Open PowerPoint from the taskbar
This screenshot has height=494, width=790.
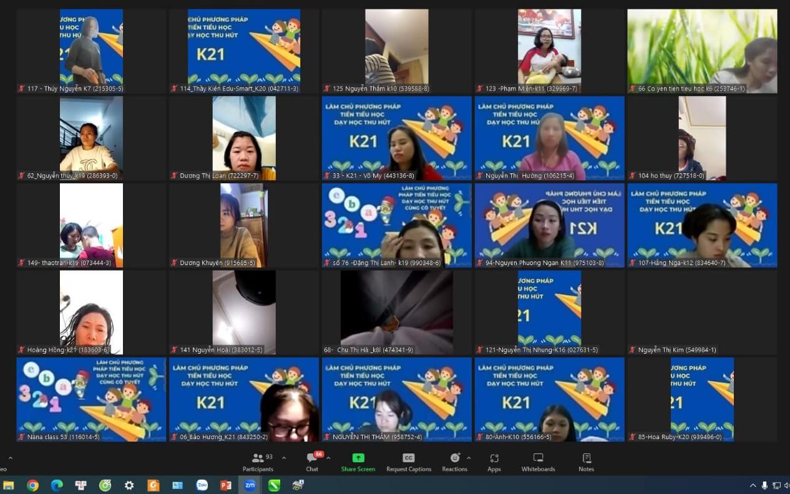(226, 485)
